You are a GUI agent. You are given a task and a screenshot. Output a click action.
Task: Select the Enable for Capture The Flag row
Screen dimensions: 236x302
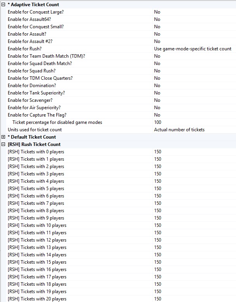tap(37, 115)
